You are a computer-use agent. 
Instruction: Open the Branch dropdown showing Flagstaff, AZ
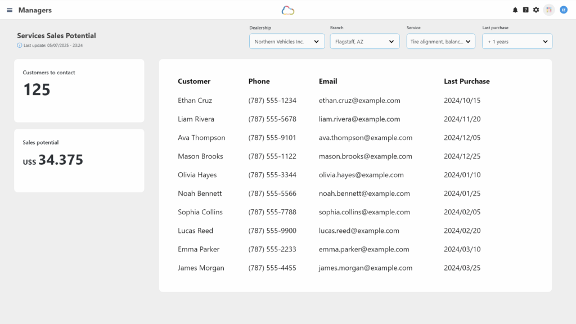pos(364,42)
